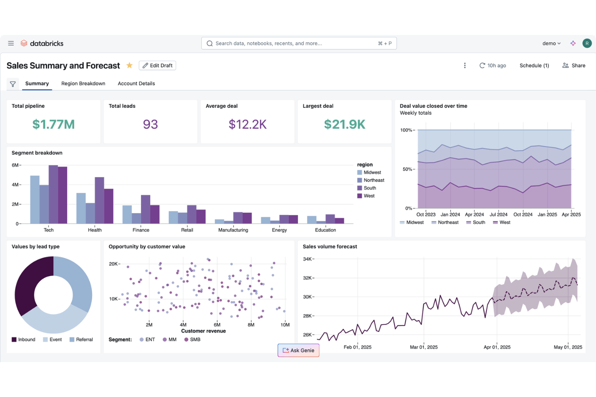Open Schedule settings

(534, 65)
